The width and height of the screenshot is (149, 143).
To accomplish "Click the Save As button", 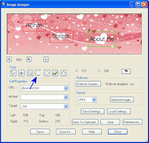I will tap(66, 132).
